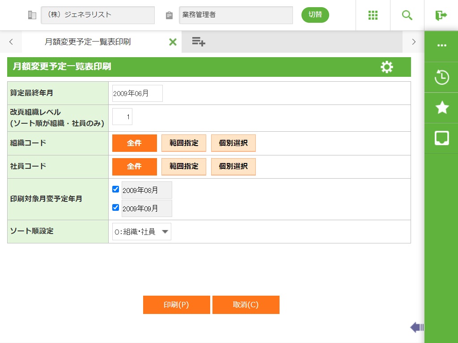The image size is (458, 343).
Task: Open the history clock icon in sidebar
Action: pyautogui.click(x=441, y=77)
